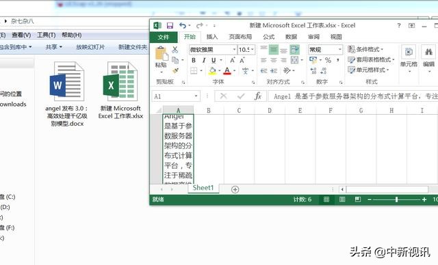Image resolution: width=438 pixels, height=265 pixels.
Task: Click the Cut scissors icon
Action: click(x=175, y=50)
